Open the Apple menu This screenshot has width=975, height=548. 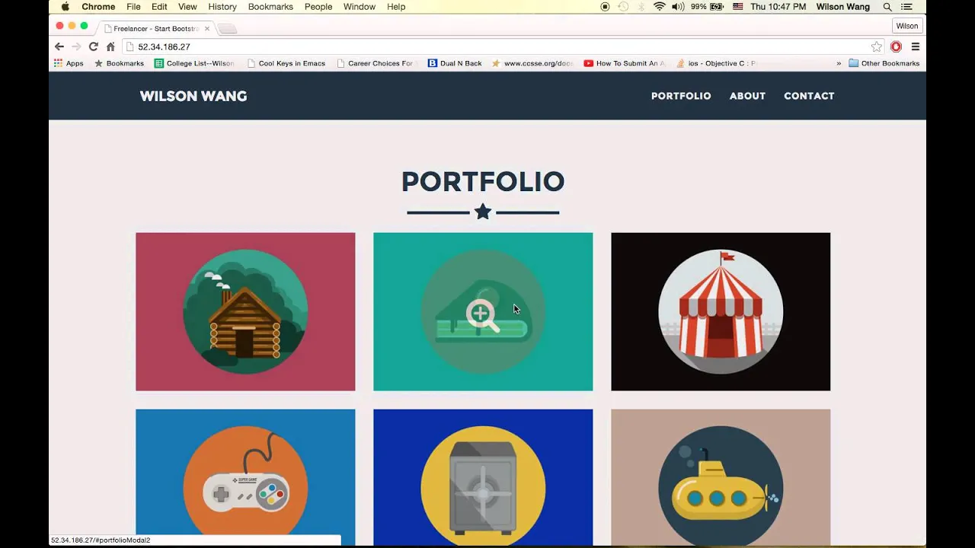tap(65, 7)
